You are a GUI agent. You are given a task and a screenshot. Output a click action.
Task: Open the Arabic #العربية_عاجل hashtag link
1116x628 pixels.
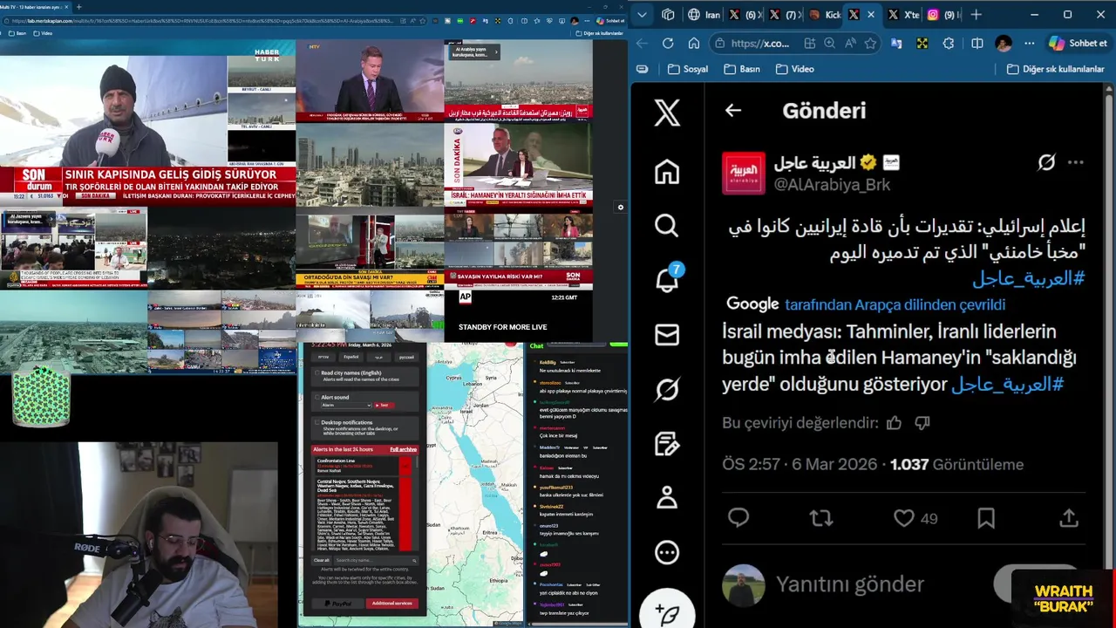pos(1029,278)
